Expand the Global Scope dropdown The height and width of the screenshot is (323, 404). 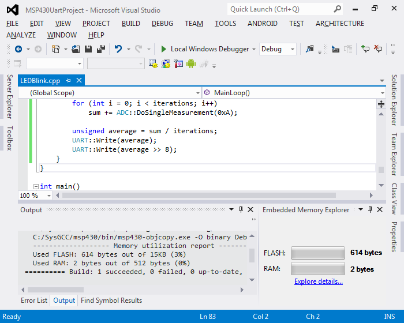click(197, 92)
